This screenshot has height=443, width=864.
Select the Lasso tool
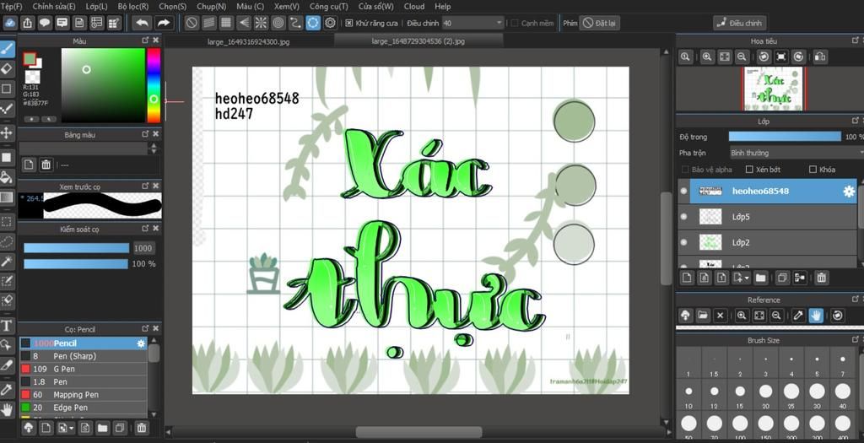[x=7, y=242]
